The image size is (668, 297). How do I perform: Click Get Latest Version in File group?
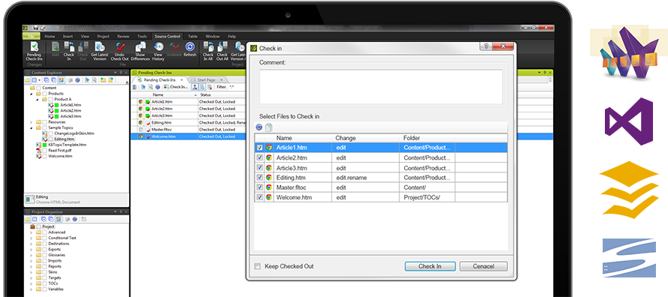pos(100,52)
